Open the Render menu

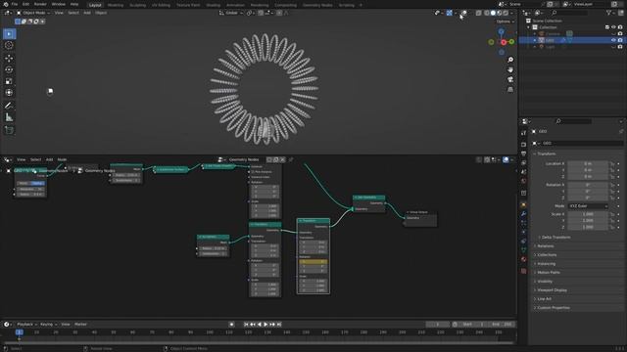[x=40, y=4]
